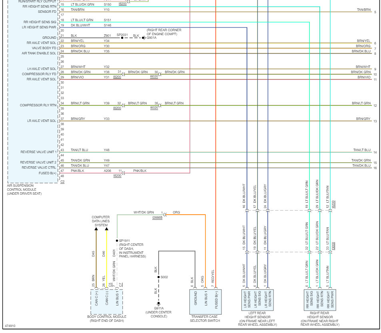
Task: Click circuit code Z901
Action: 108,36
